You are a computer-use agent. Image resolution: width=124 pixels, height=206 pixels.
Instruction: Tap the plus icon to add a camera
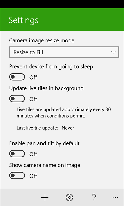point(45,197)
